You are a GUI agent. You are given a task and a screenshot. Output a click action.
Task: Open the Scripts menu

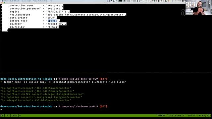click(x=29, y=1)
